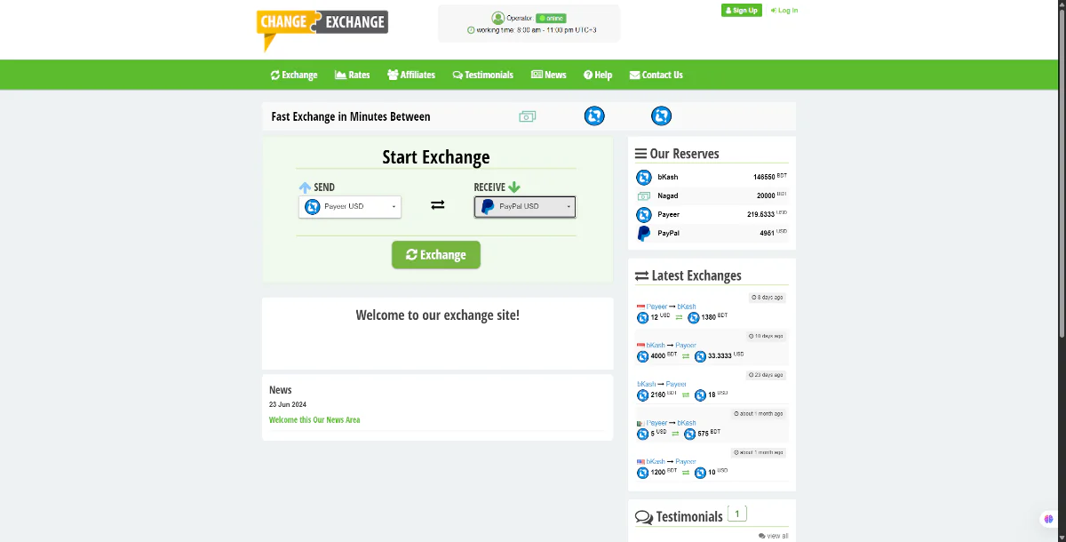Click the news date '23 Jun 2024'

coord(288,404)
